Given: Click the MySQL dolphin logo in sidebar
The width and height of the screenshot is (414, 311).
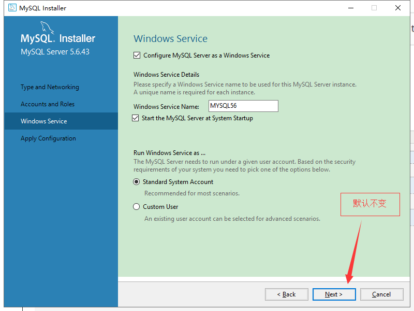Looking at the screenshot, I should coord(47,28).
